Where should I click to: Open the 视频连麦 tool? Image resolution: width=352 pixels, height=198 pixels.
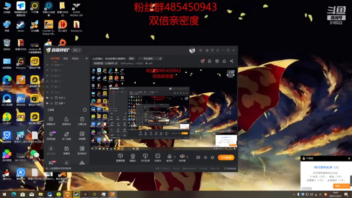click(x=51, y=136)
